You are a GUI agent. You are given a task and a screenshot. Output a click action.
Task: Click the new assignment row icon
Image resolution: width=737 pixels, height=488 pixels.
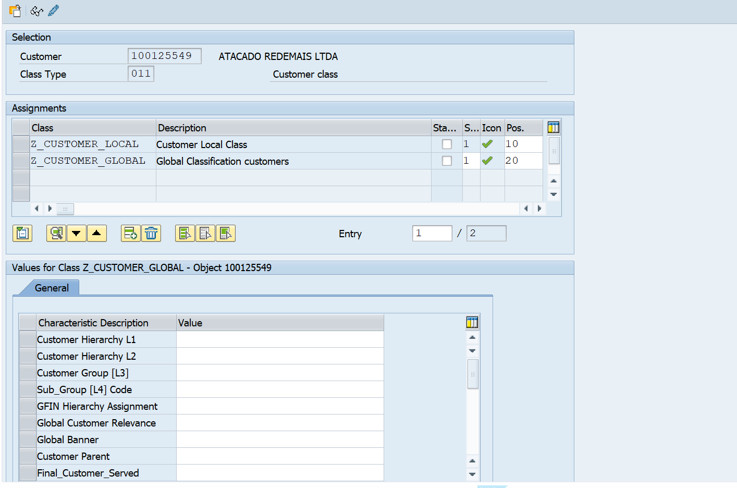[x=131, y=233]
